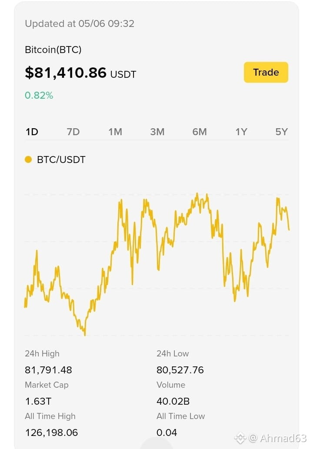Click the BTC/USDT legend label
The image size is (310, 449).
[61, 160]
